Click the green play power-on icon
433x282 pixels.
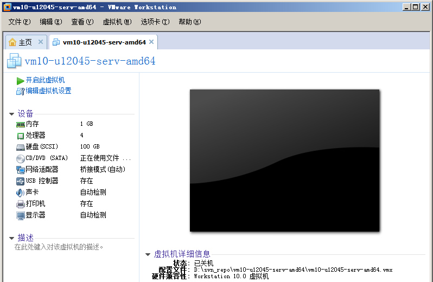[20, 81]
